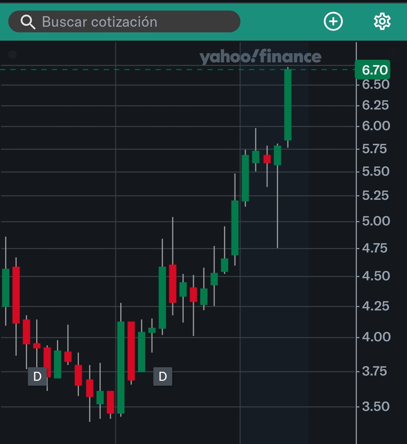Select the left dividend "D" marker

click(37, 376)
